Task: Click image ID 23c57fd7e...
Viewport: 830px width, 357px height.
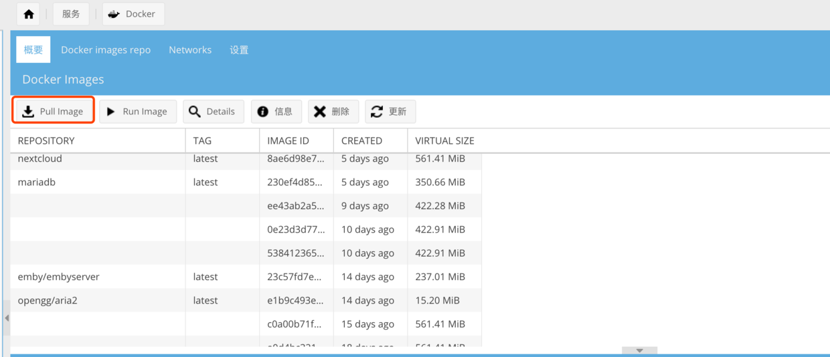Action: click(x=296, y=277)
